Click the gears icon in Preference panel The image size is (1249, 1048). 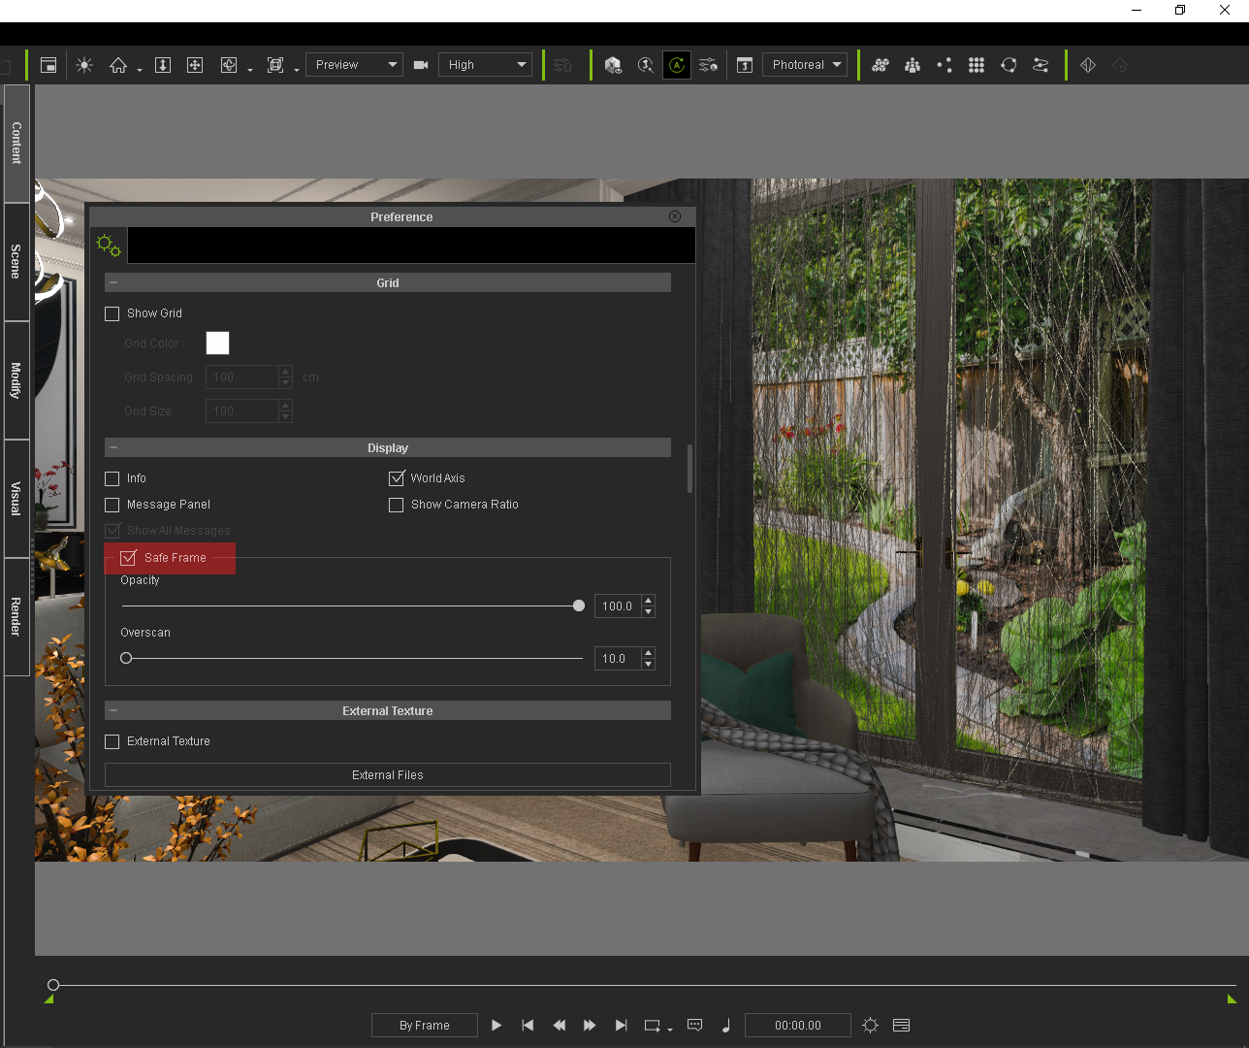109,246
